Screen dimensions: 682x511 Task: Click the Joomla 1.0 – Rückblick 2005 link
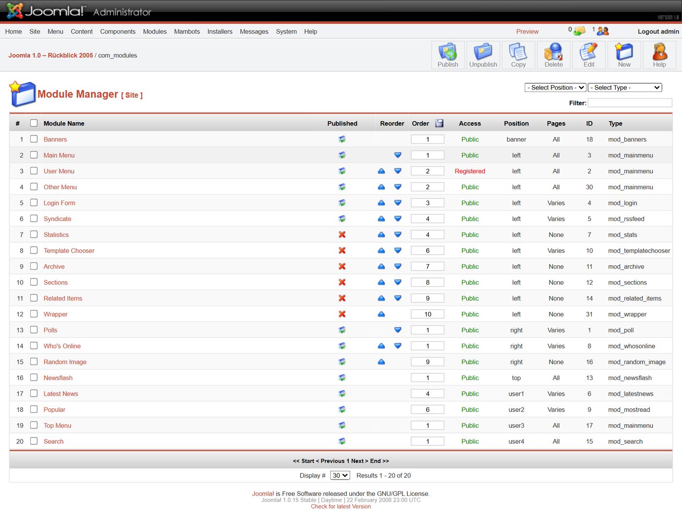(x=51, y=55)
